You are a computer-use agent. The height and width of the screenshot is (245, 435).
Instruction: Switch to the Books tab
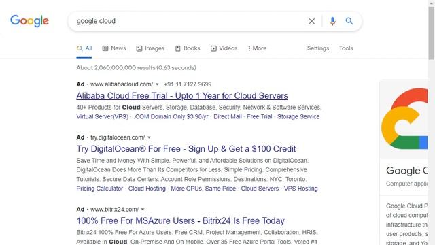tap(188, 48)
